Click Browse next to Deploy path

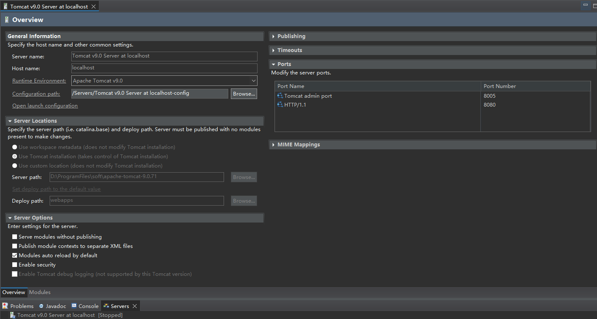(x=244, y=201)
